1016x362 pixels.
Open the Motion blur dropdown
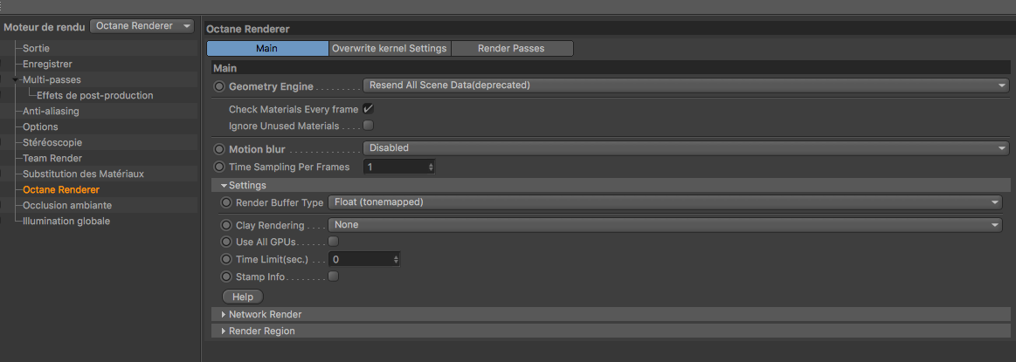coord(686,148)
